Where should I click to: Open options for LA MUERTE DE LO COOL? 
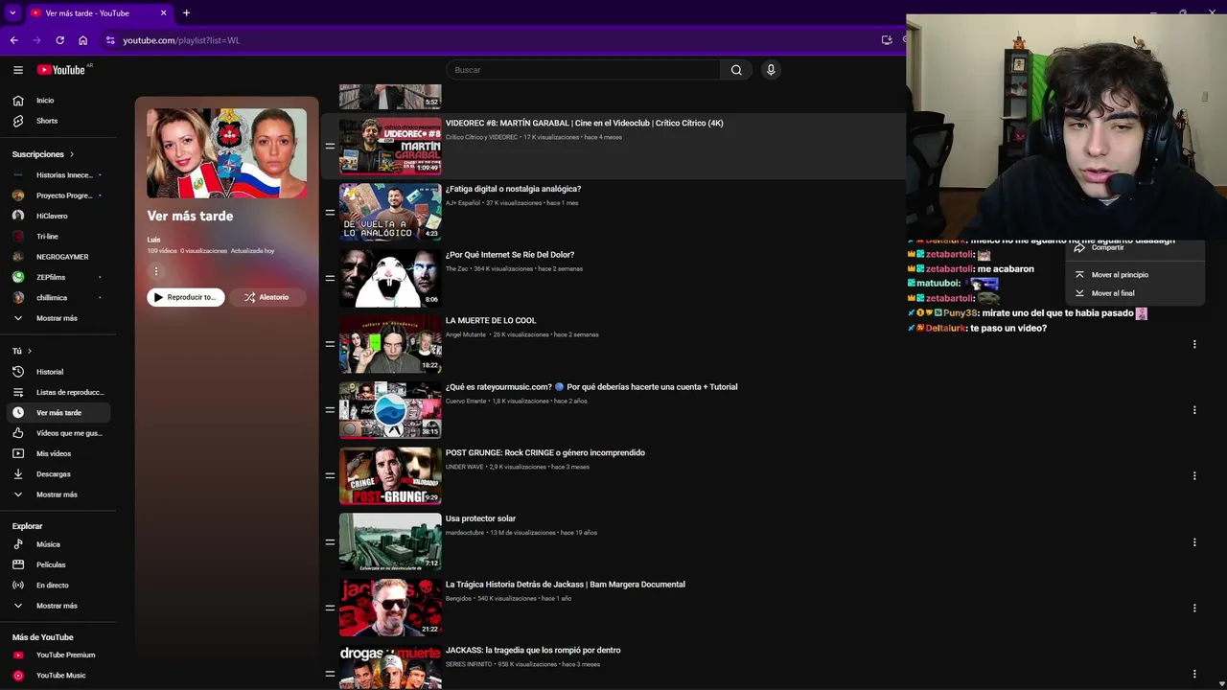1194,344
